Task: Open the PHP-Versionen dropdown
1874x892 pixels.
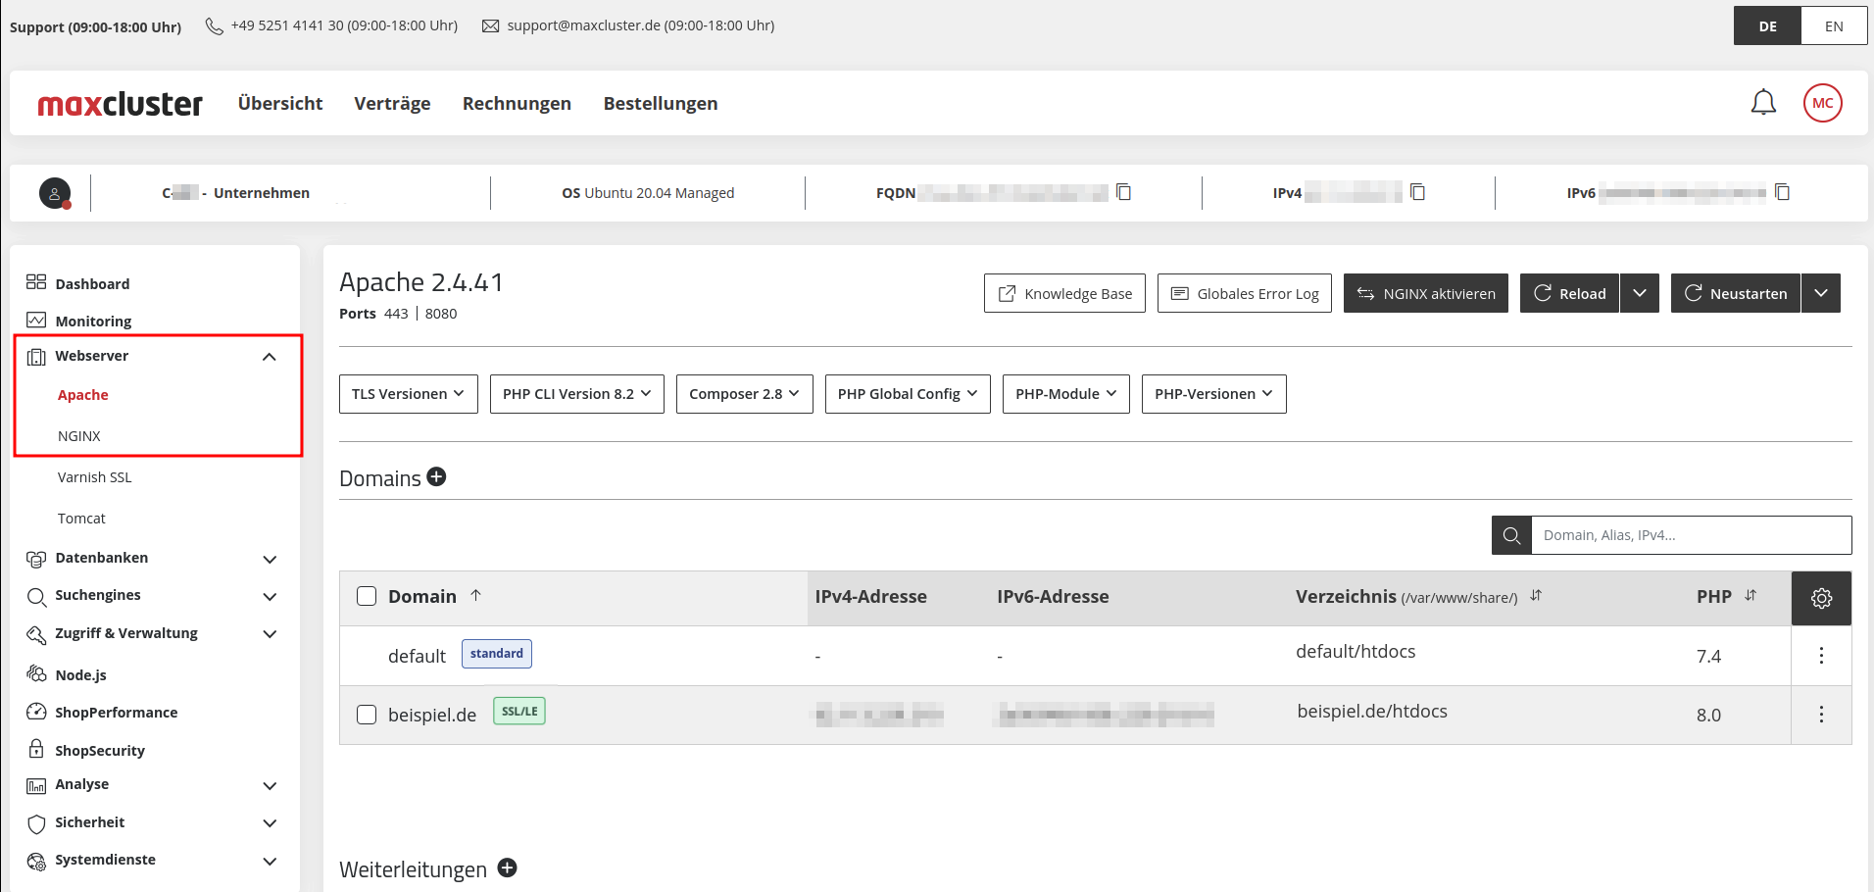Action: (1214, 394)
